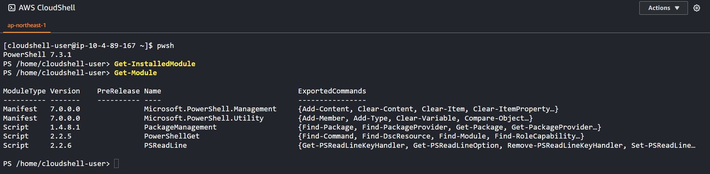Click the PowerShell 7.3.1 version line
The height and width of the screenshot is (174, 710).
[37, 54]
